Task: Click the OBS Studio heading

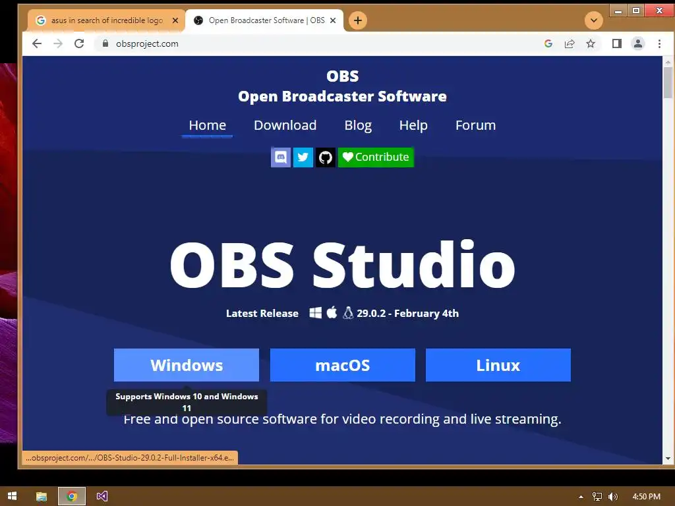Action: click(x=343, y=264)
